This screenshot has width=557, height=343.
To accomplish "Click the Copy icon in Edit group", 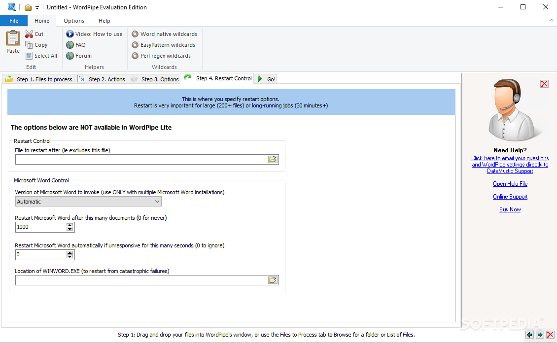I will [x=29, y=45].
